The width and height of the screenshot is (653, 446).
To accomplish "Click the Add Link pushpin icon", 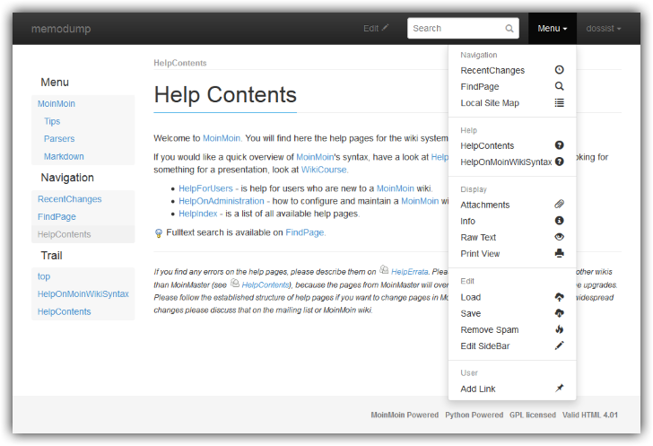I will (x=559, y=389).
